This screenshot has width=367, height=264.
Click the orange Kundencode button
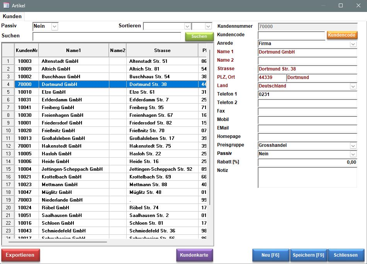click(x=342, y=35)
